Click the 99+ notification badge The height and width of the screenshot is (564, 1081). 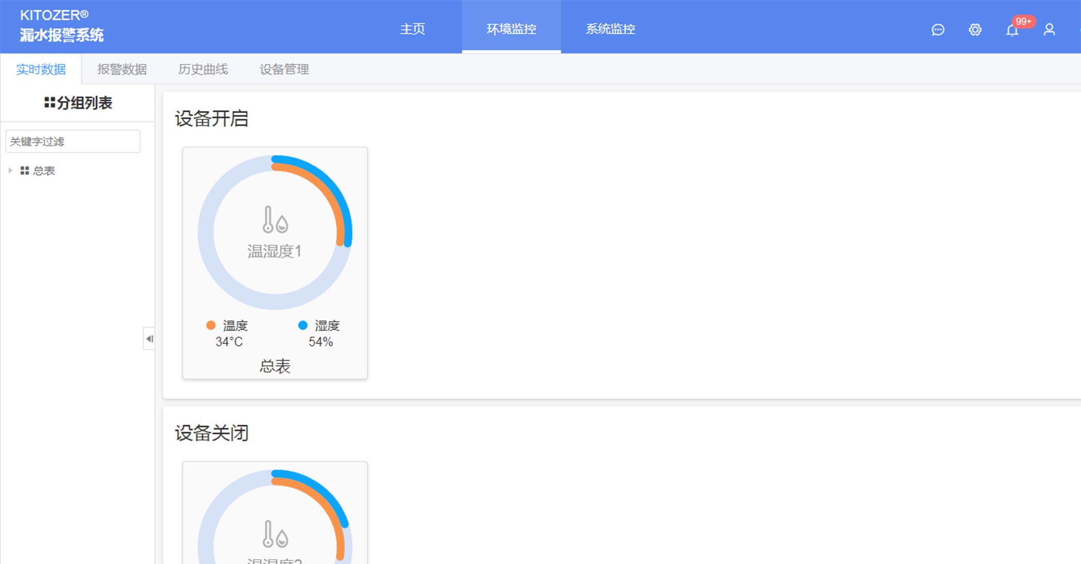[x=1023, y=21]
